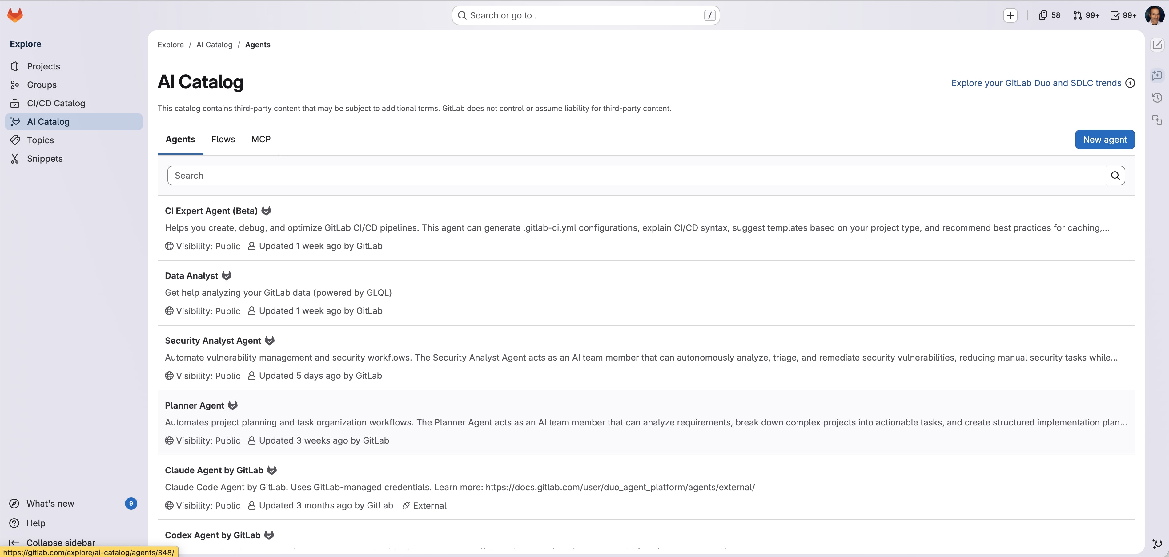Click GitLab badge beside Data Analyst
This screenshot has height=557, width=1169.
pyautogui.click(x=227, y=275)
